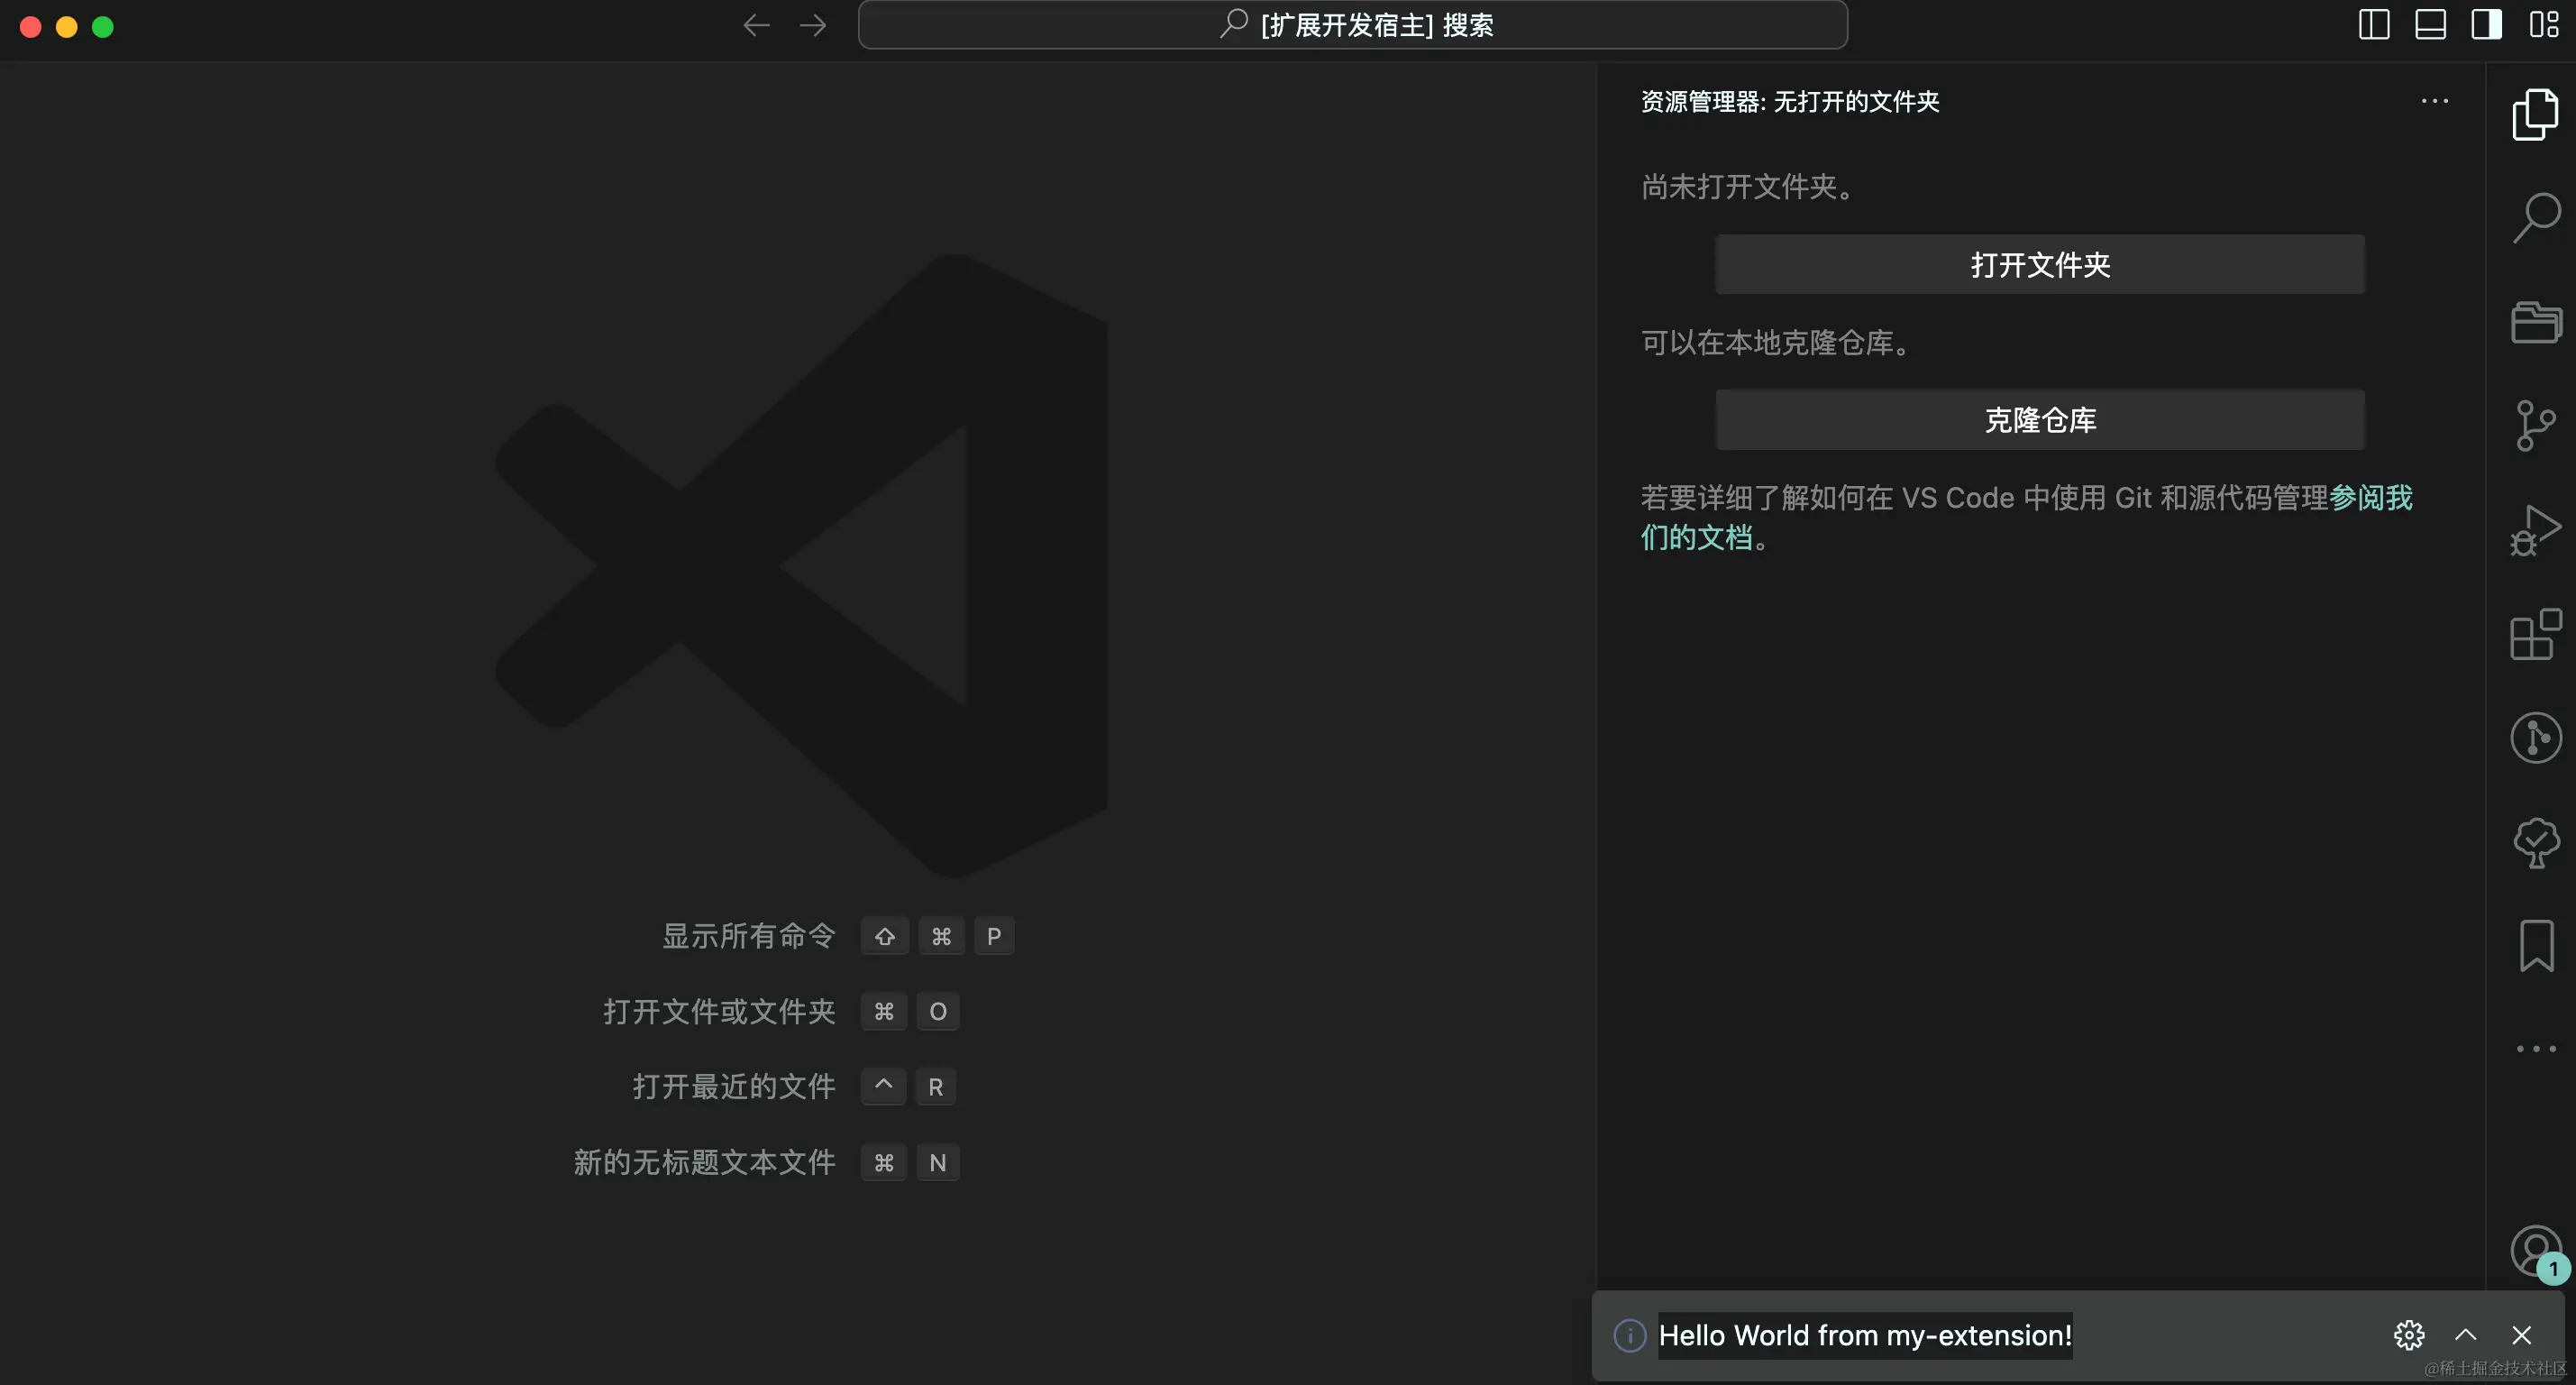Open the circular Git graph icon
This screenshot has width=2576, height=1385.
coord(2535,738)
